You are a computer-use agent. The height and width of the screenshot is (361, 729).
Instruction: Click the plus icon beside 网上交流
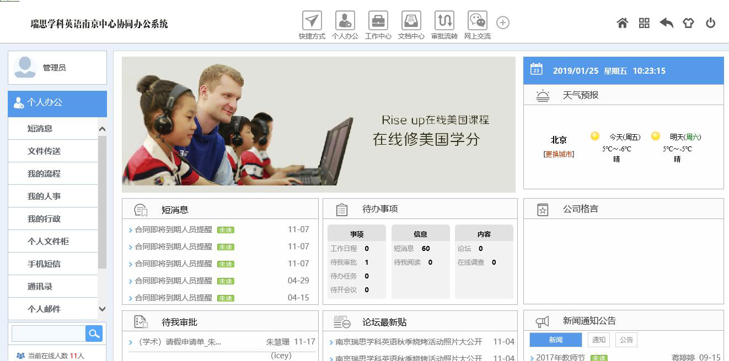pos(502,23)
